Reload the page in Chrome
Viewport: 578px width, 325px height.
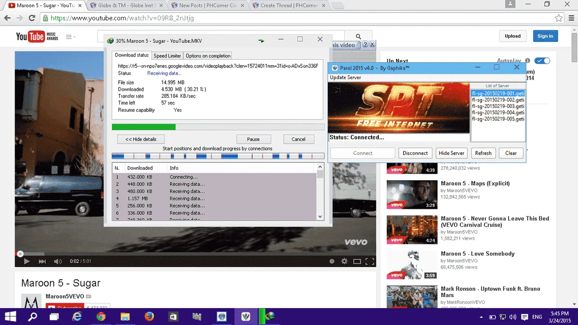[32, 18]
